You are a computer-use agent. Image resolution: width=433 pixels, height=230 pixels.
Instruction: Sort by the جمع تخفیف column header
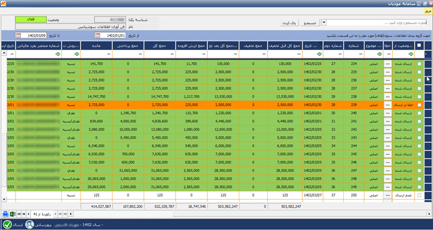pyautogui.click(x=253, y=46)
